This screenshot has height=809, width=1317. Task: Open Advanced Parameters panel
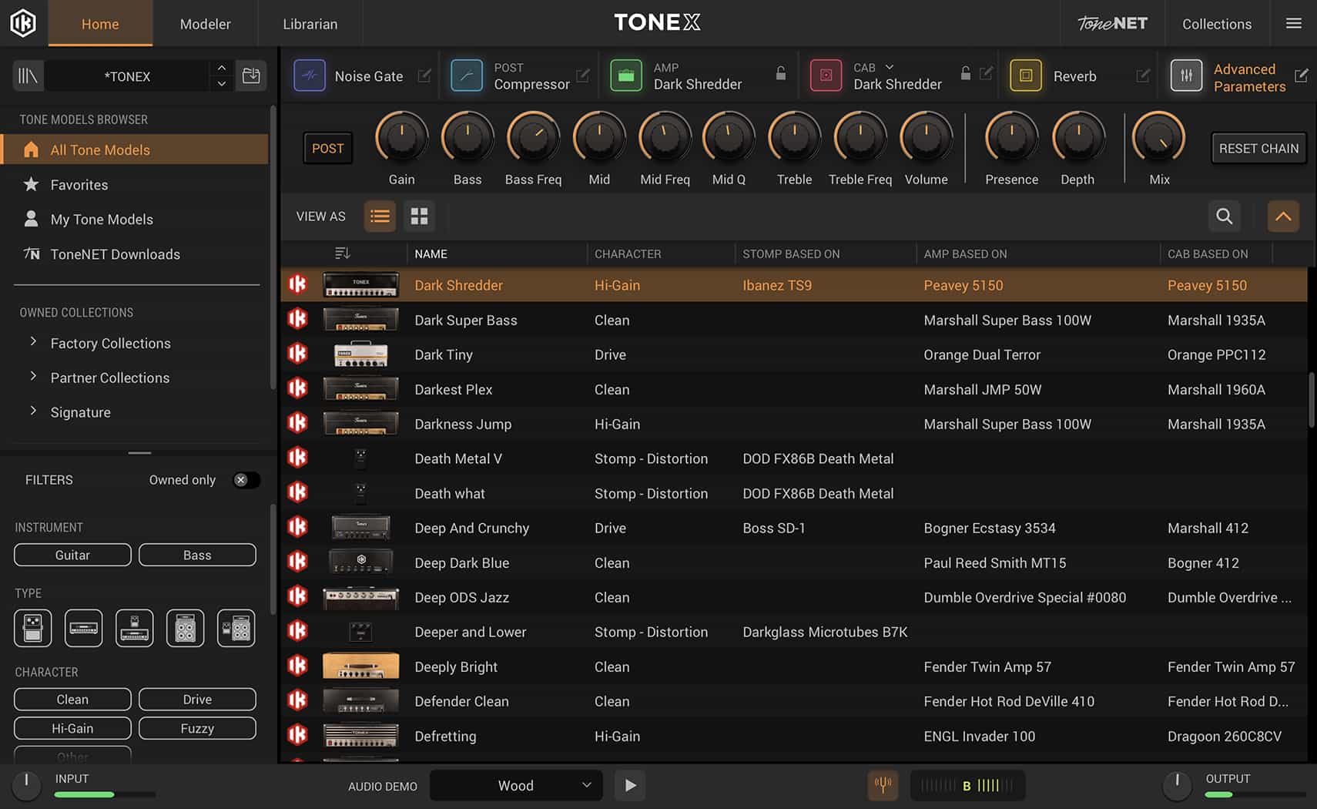[x=1187, y=75]
